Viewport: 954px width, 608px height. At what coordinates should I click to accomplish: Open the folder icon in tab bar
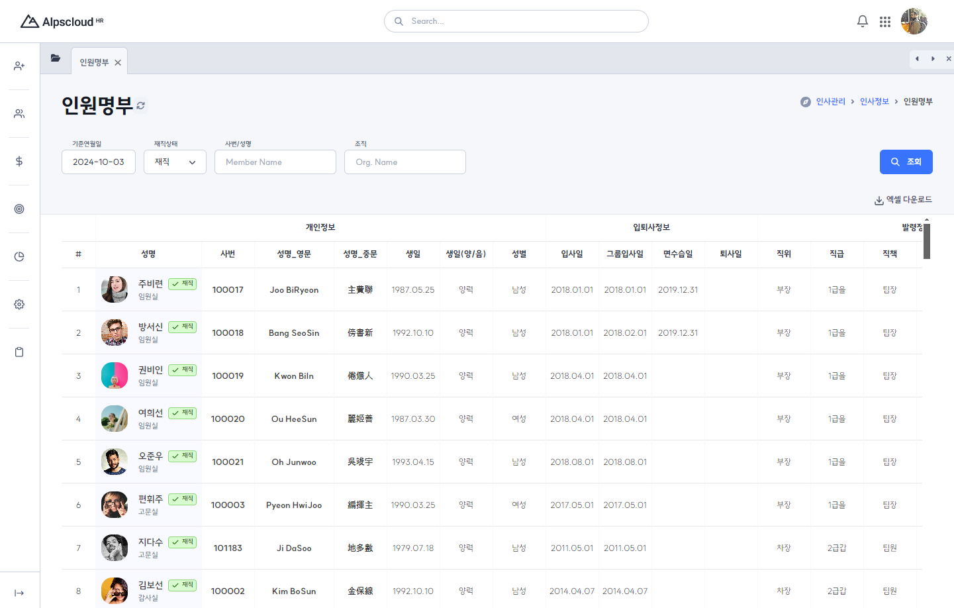pos(56,58)
